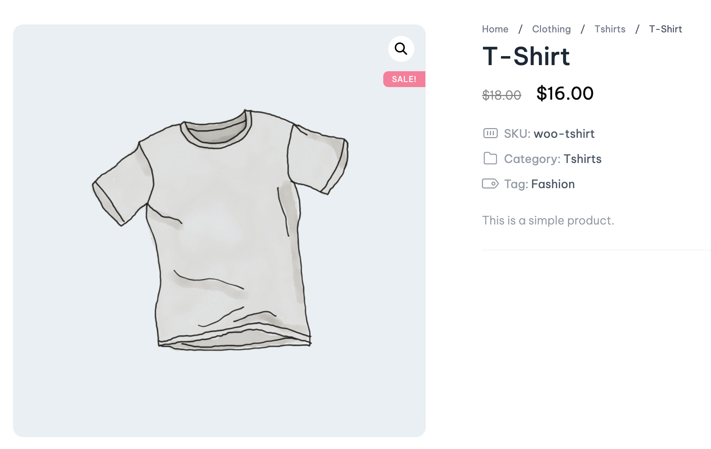Click the "Category:" label text
The width and height of the screenshot is (711, 449).
[532, 159]
